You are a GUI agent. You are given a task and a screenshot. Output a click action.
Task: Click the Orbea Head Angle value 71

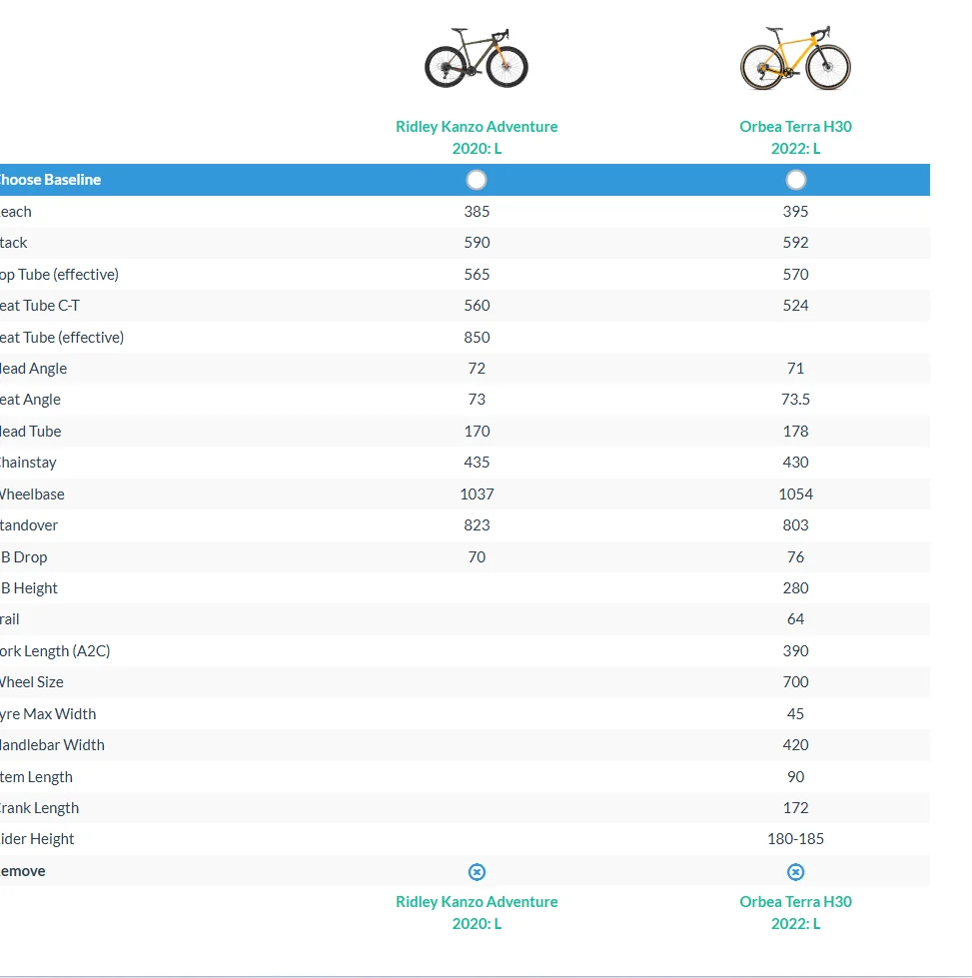pyautogui.click(x=795, y=369)
